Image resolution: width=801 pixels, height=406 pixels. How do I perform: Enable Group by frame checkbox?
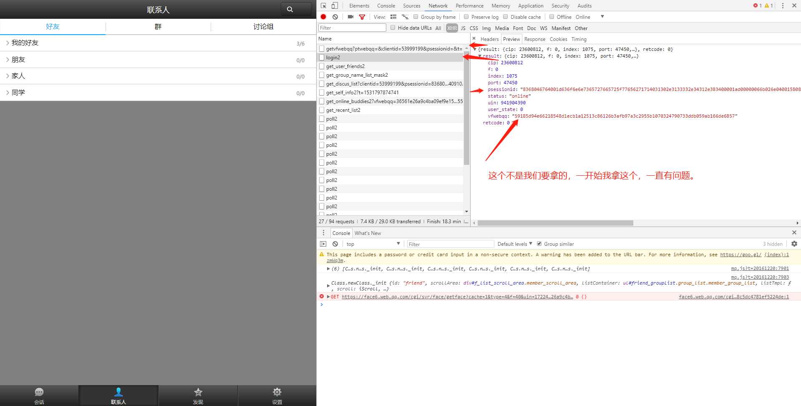(x=416, y=17)
